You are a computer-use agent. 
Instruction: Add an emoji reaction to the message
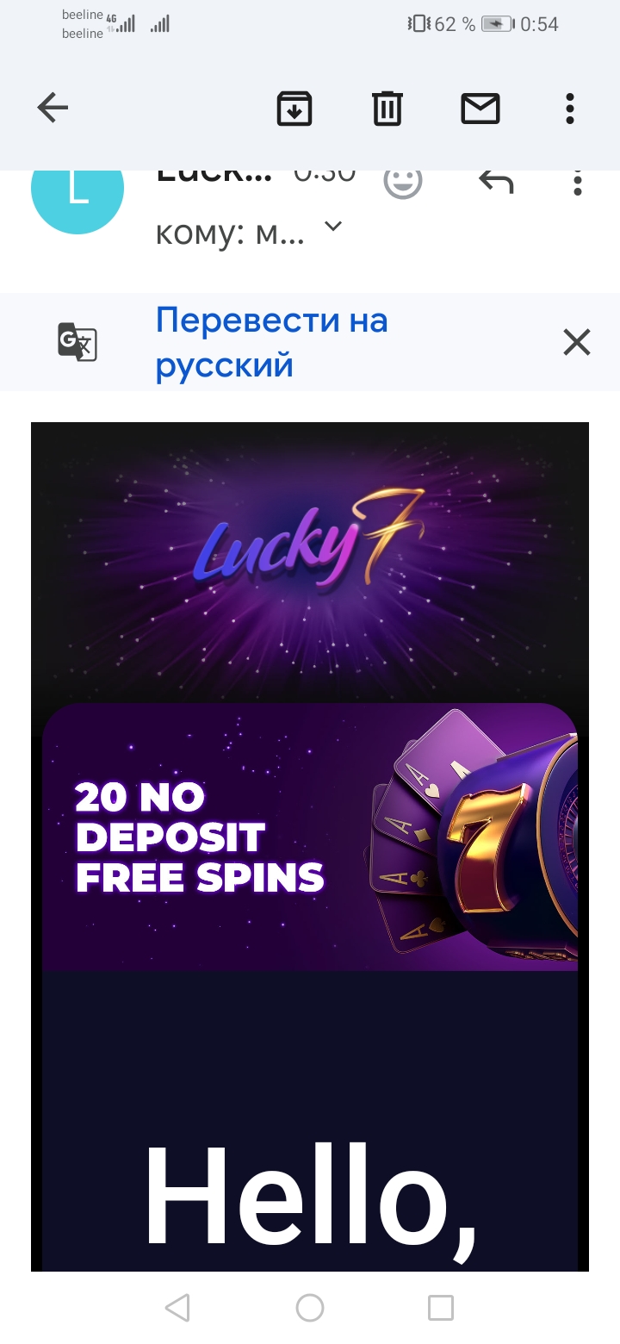[x=403, y=183]
